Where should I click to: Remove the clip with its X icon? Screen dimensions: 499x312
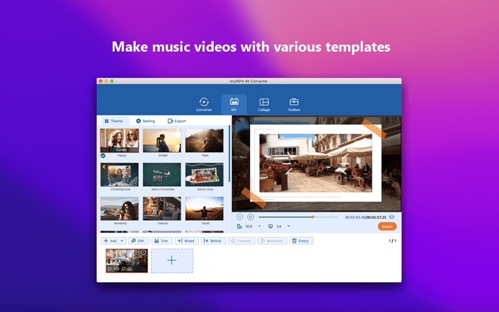click(143, 252)
